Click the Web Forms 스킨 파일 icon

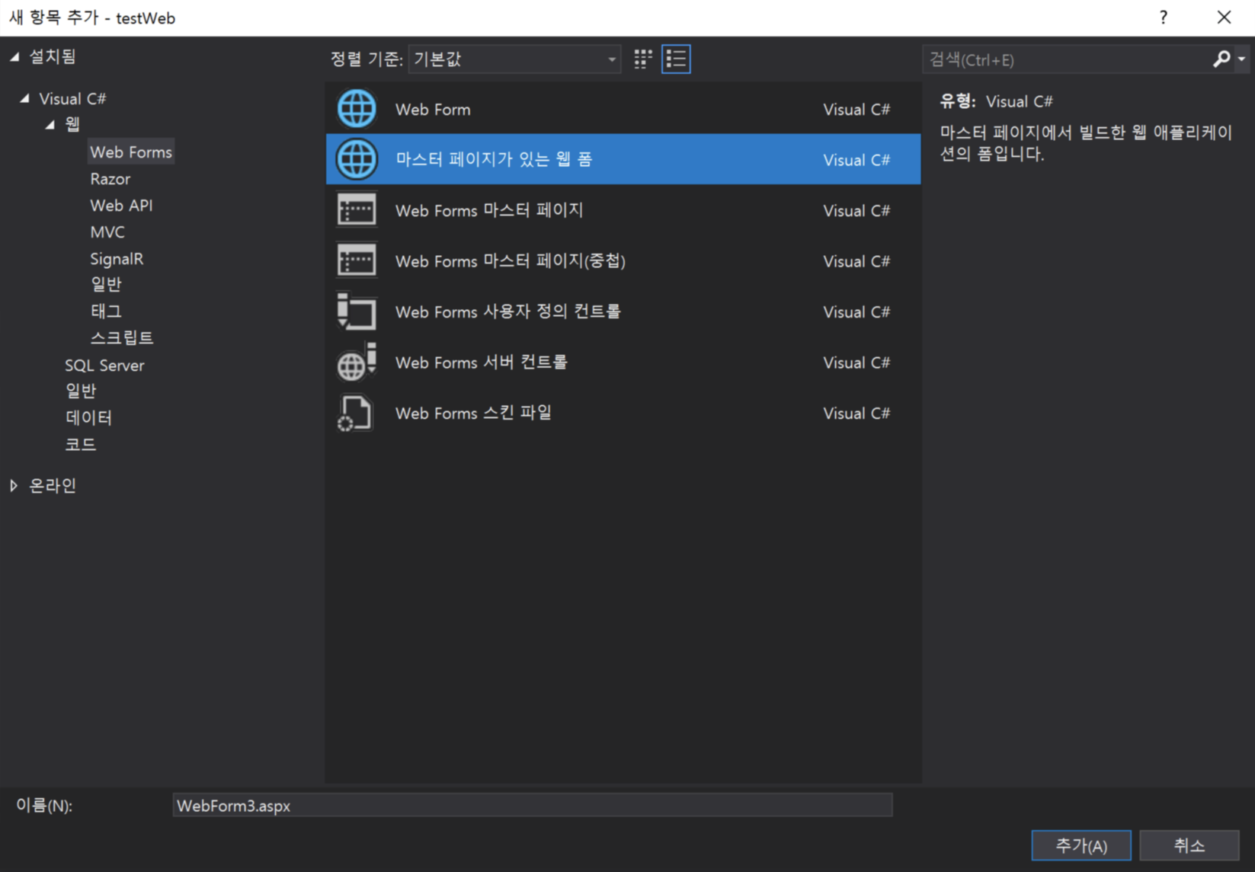(355, 413)
